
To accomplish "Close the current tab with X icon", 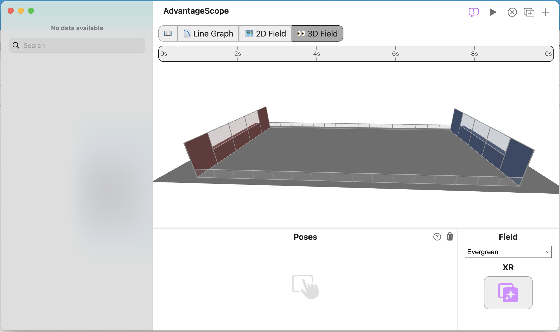I will point(512,12).
